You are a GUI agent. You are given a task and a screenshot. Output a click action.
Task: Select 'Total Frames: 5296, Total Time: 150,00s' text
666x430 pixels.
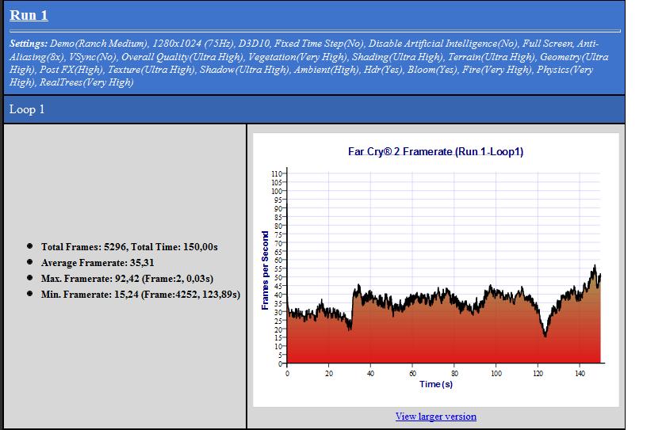[129, 247]
